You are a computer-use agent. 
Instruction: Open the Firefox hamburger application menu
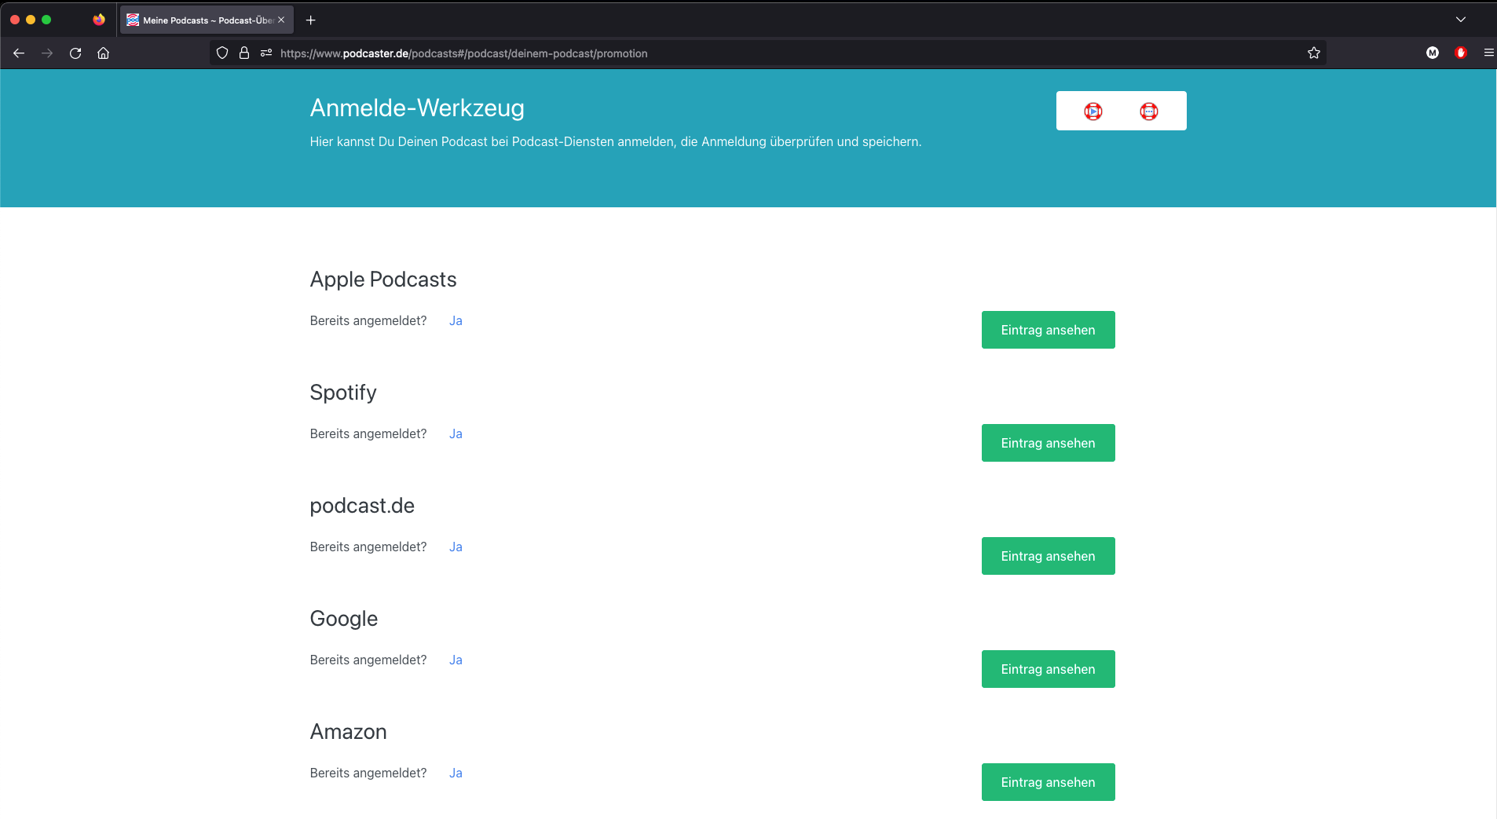tap(1488, 53)
